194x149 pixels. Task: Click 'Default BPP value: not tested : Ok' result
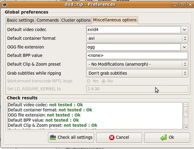point(43,120)
